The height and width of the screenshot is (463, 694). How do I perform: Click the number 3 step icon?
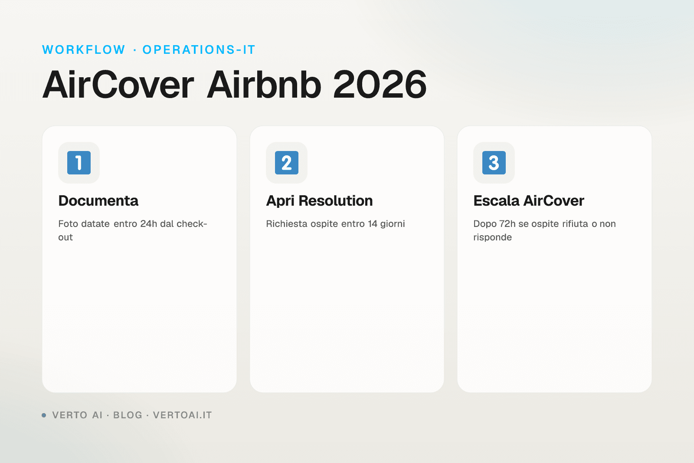tap(494, 163)
